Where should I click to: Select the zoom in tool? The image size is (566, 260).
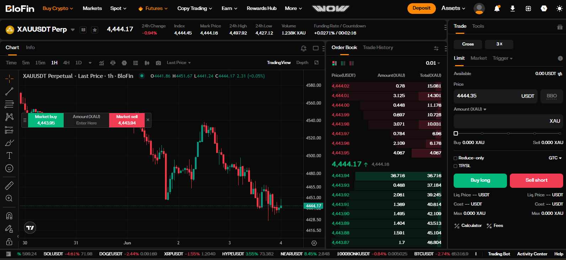tap(9, 198)
